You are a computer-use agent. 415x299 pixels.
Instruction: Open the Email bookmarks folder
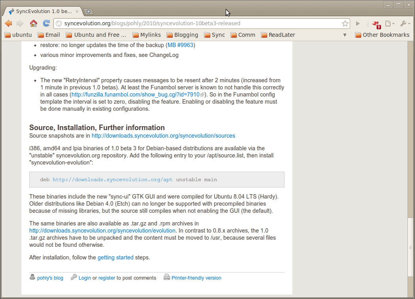(49, 35)
